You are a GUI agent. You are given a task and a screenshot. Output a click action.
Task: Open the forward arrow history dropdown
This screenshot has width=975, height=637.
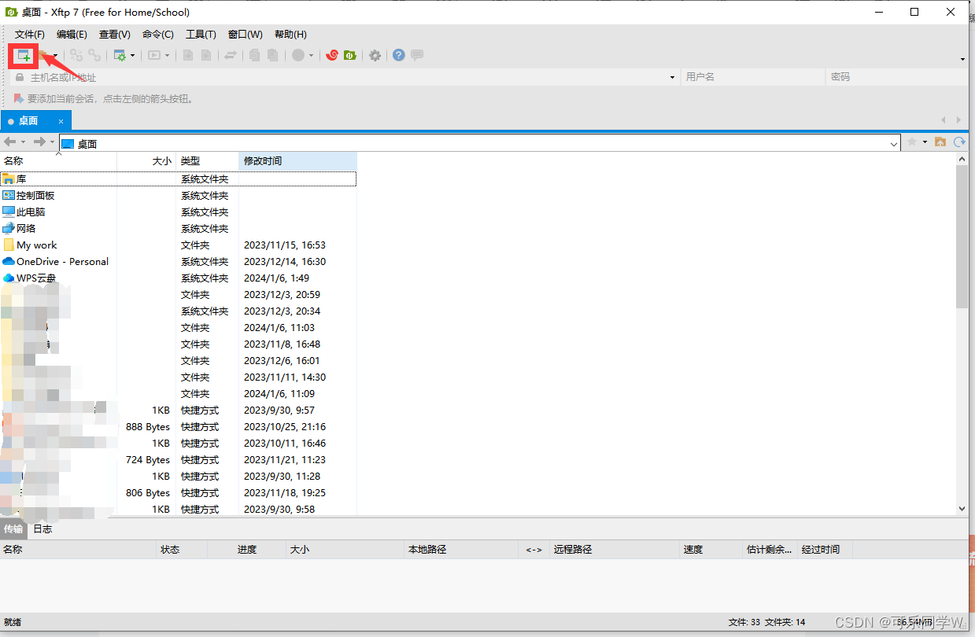[52, 142]
